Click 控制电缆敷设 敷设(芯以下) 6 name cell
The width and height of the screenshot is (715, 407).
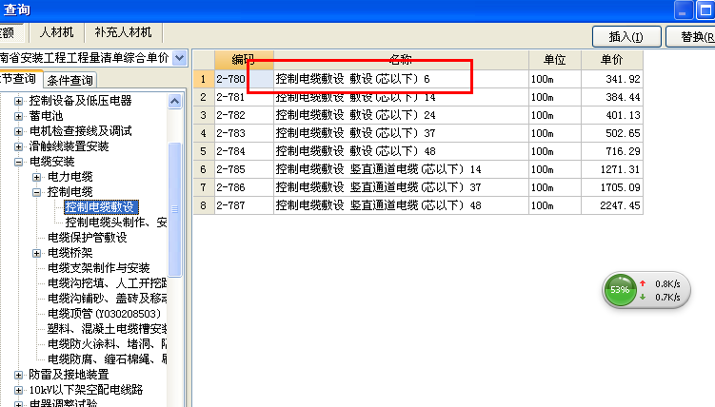click(401, 79)
